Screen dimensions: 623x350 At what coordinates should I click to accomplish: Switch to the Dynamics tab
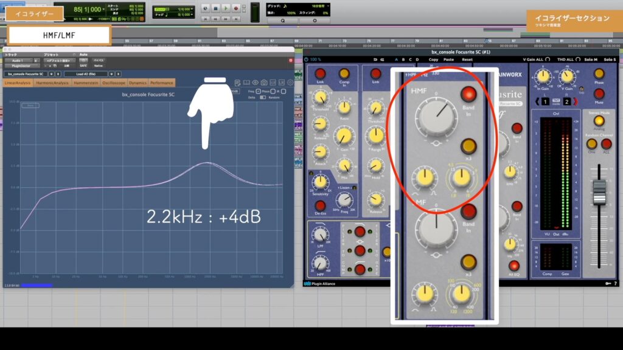pos(138,83)
